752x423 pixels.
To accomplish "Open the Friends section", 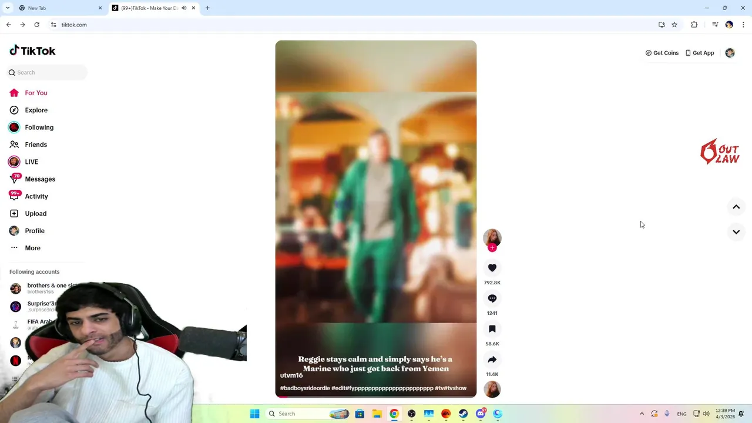I will pos(28,145).
